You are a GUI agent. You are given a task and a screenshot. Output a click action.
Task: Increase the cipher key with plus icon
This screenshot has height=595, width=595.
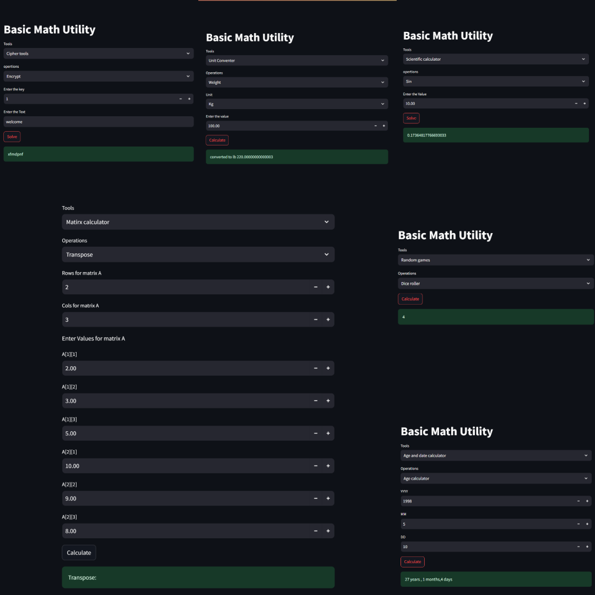tap(189, 99)
